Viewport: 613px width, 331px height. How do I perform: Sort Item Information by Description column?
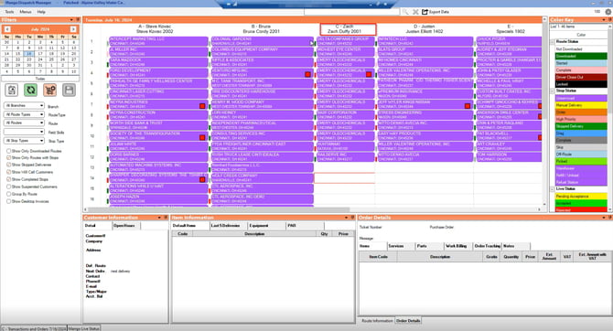click(x=254, y=234)
